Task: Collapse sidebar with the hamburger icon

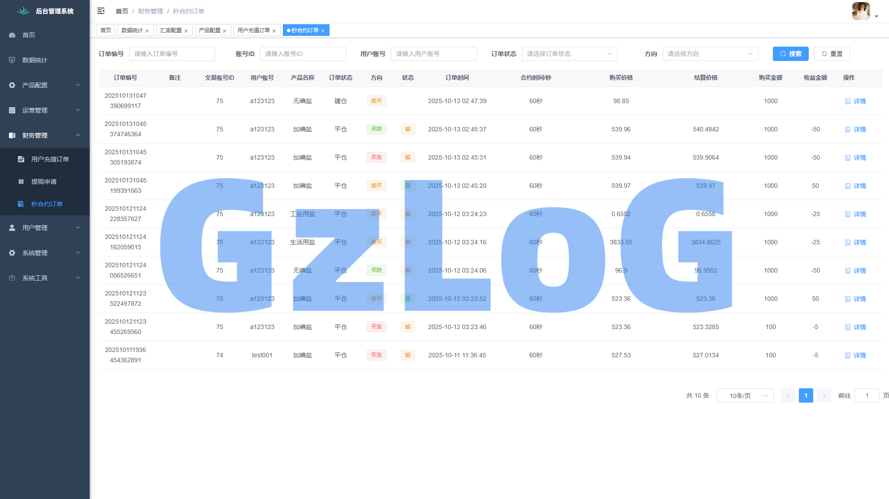Action: [x=101, y=11]
